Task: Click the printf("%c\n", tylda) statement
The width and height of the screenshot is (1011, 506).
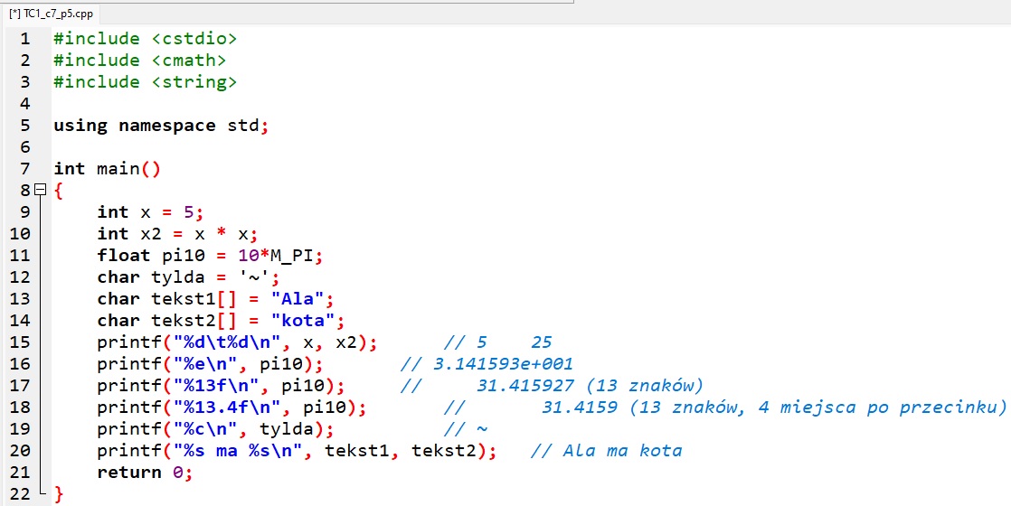Action: click(215, 429)
